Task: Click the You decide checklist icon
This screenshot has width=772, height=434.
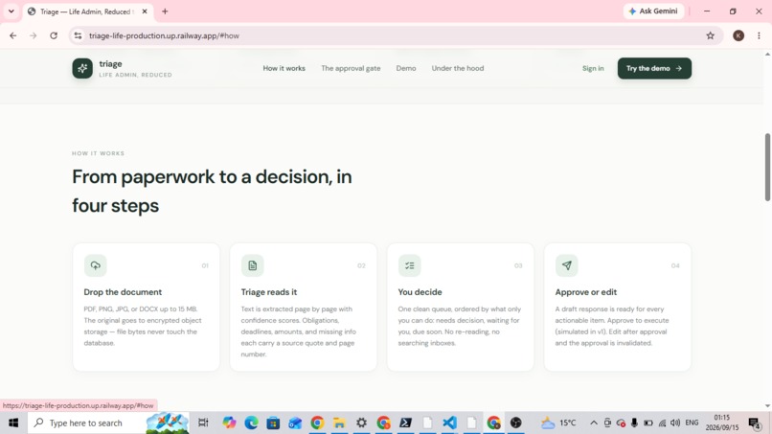Action: [409, 265]
